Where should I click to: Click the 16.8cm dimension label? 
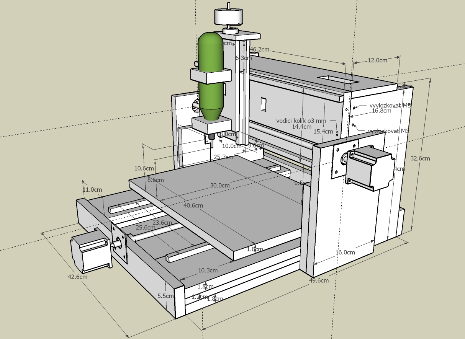[x=382, y=111]
